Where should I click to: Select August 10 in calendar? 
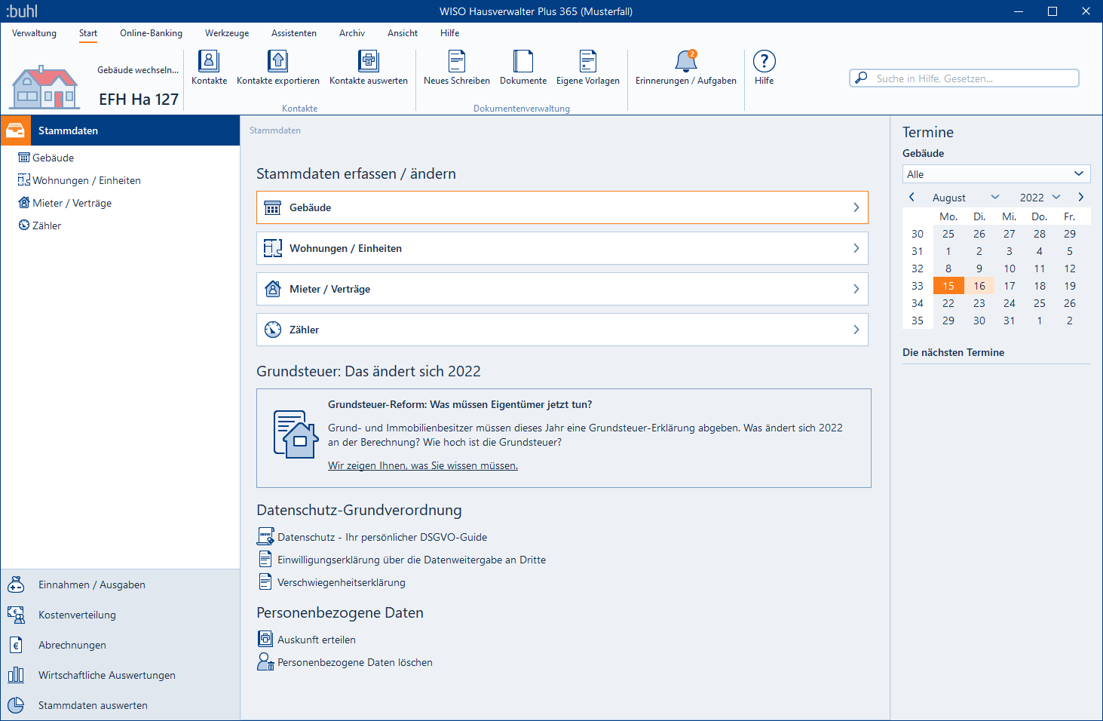[x=1009, y=268]
